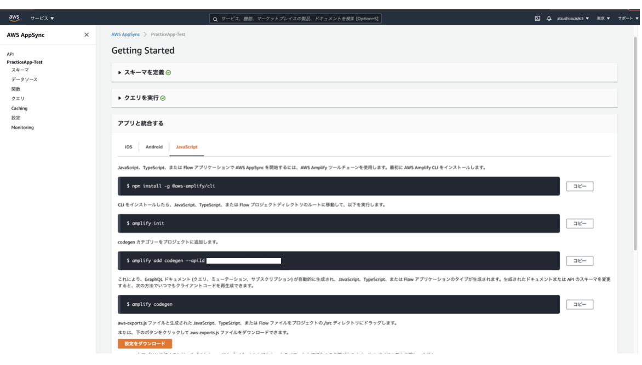Select PracticeApp-Test in the sidebar
The width and height of the screenshot is (642, 365).
click(25, 62)
